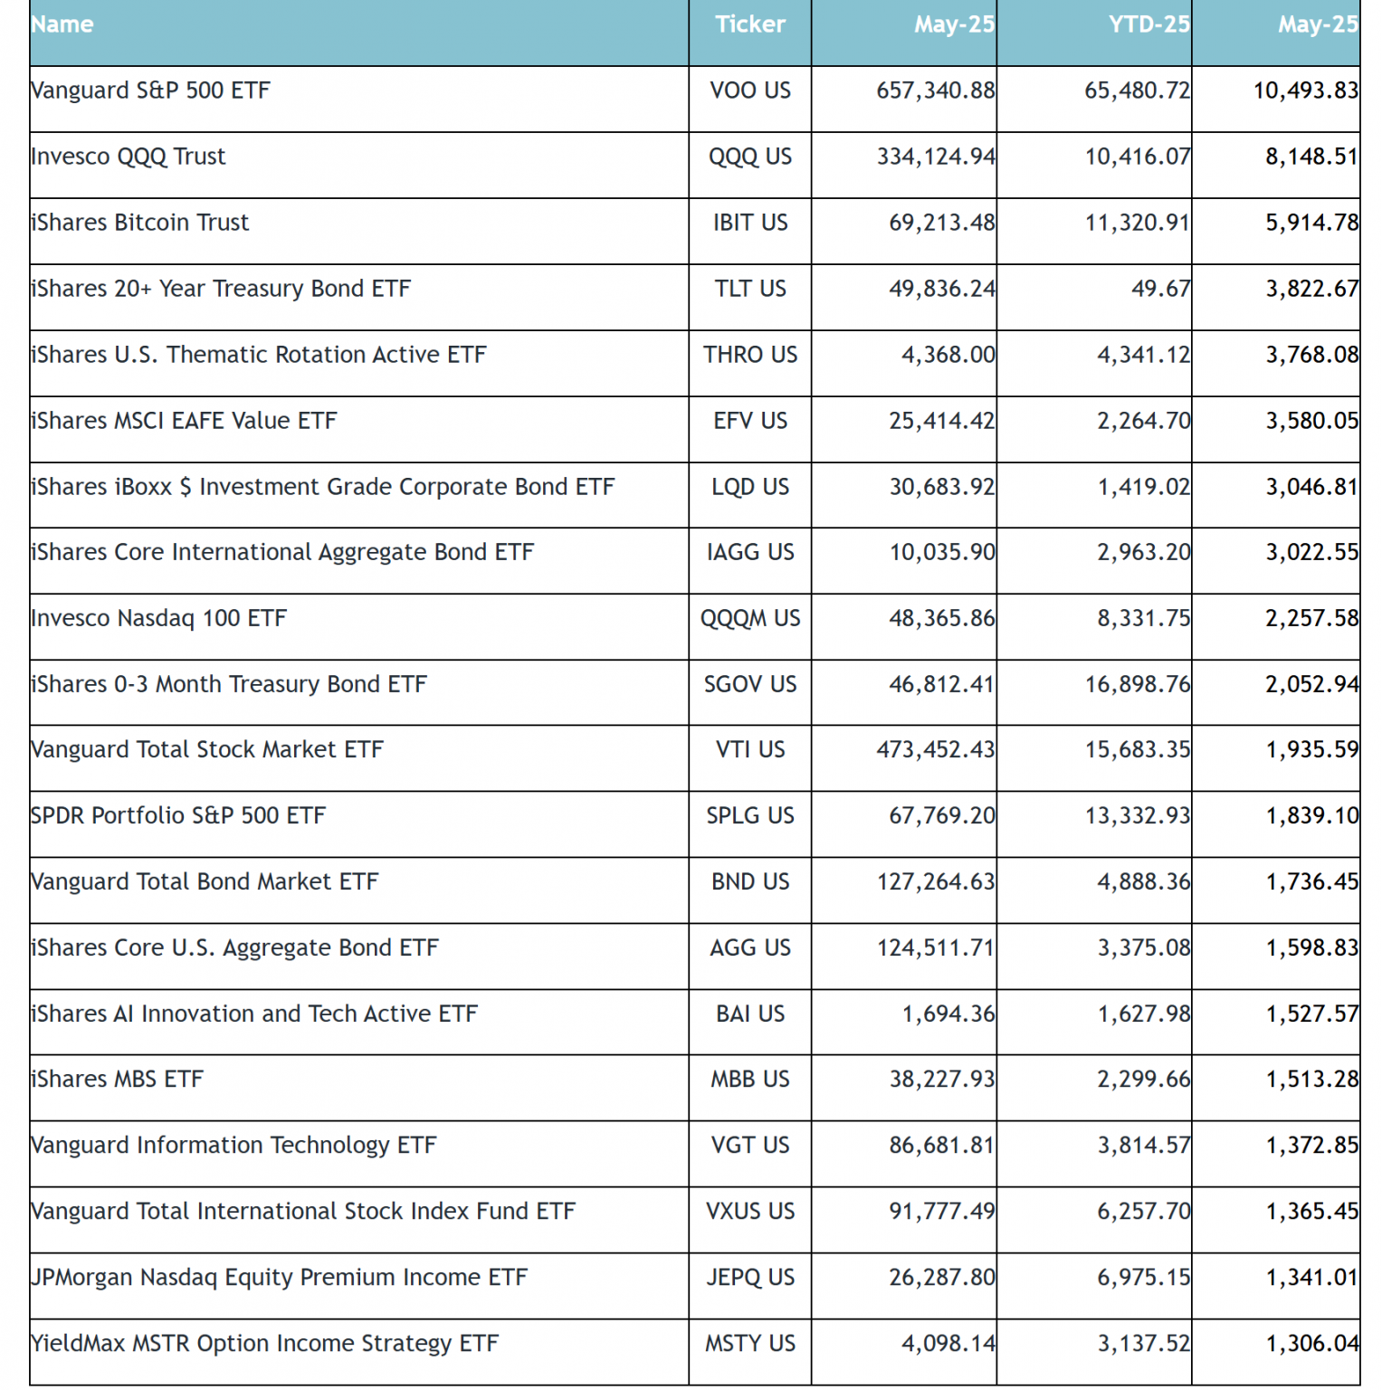Image resolution: width=1382 pixels, height=1390 pixels.
Task: Select the TLT US ticker cell
Action: (x=749, y=289)
